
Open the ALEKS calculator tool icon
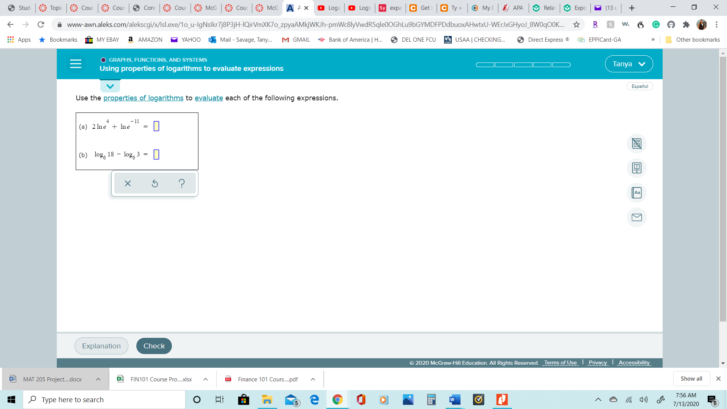637,144
